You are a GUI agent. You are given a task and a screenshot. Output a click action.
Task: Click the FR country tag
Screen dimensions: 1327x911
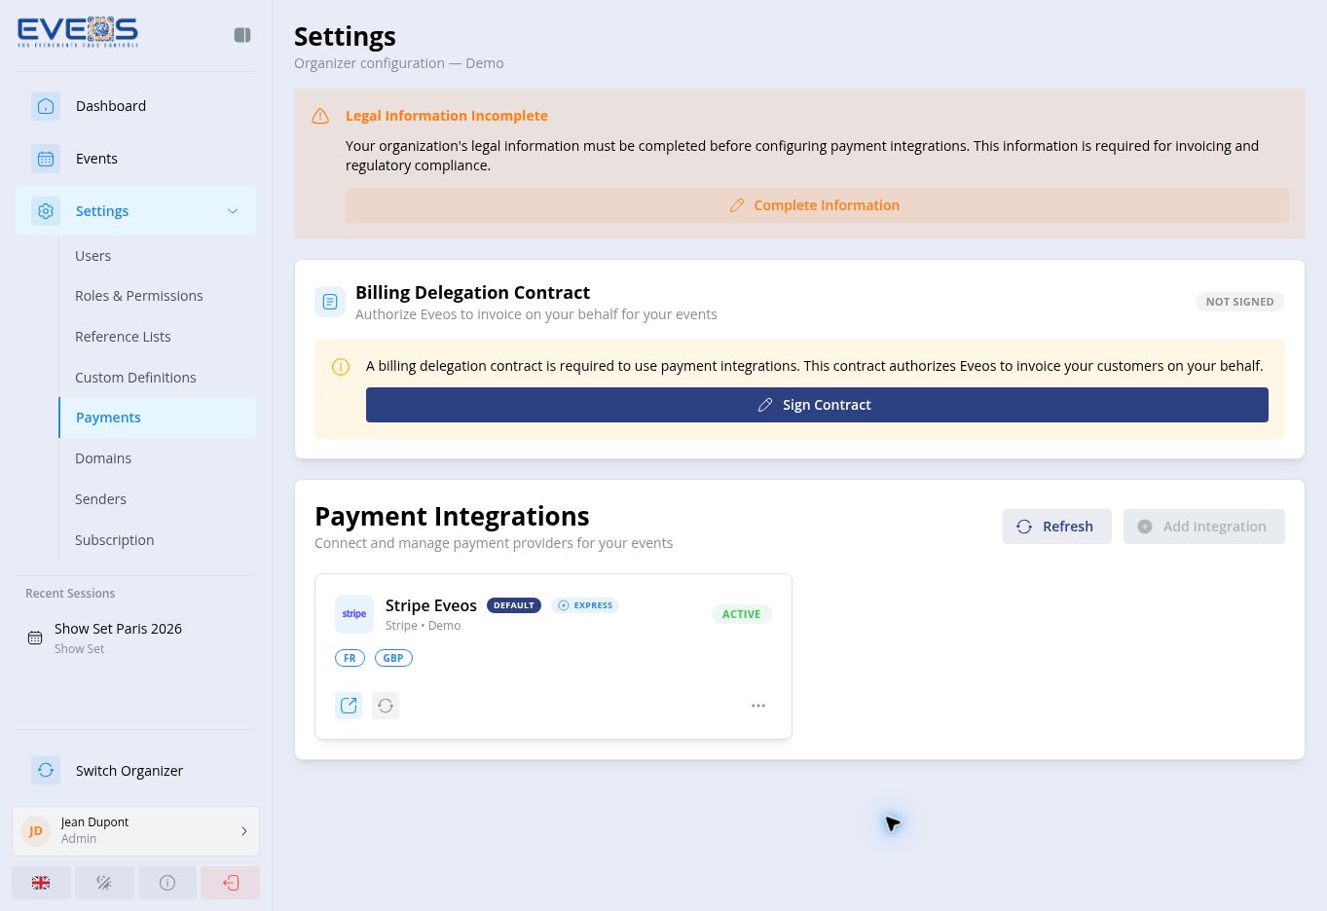[350, 658]
